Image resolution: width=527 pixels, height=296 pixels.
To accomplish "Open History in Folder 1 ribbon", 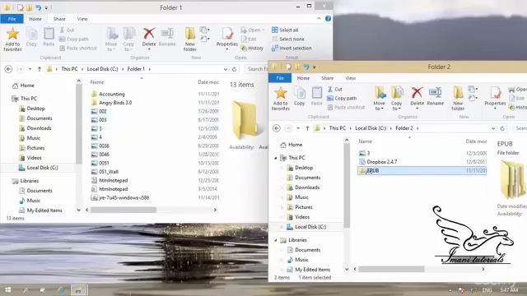I will tap(252, 49).
